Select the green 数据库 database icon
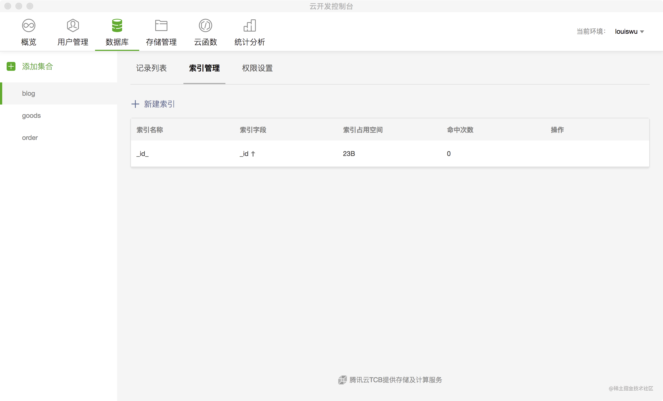The image size is (663, 401). [117, 25]
